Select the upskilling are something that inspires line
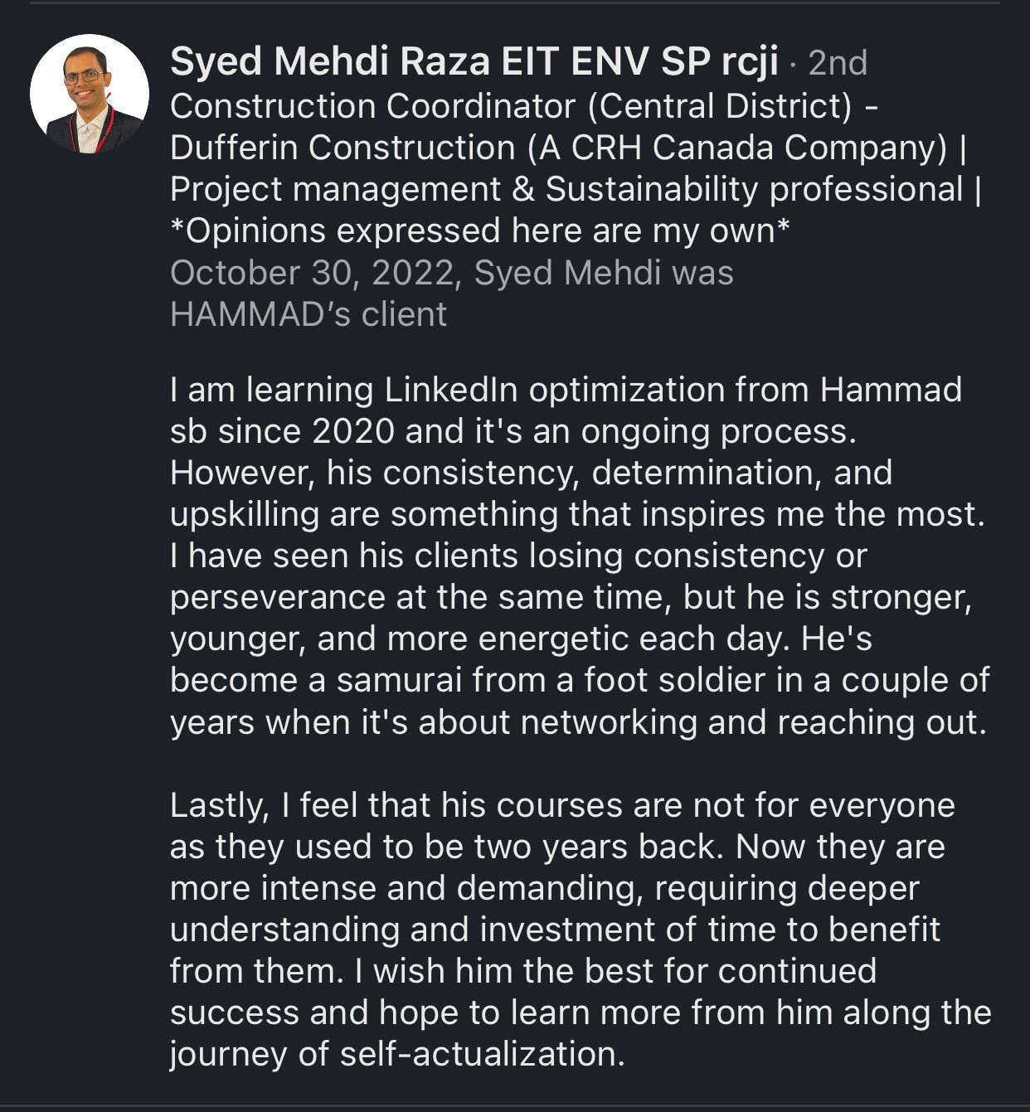 (577, 514)
